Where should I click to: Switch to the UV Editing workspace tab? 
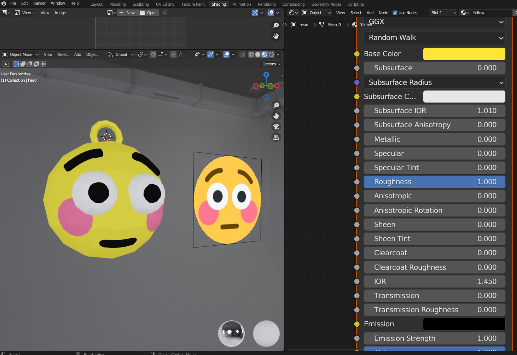pyautogui.click(x=165, y=4)
